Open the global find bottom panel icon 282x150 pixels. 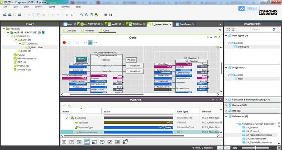pos(72,142)
